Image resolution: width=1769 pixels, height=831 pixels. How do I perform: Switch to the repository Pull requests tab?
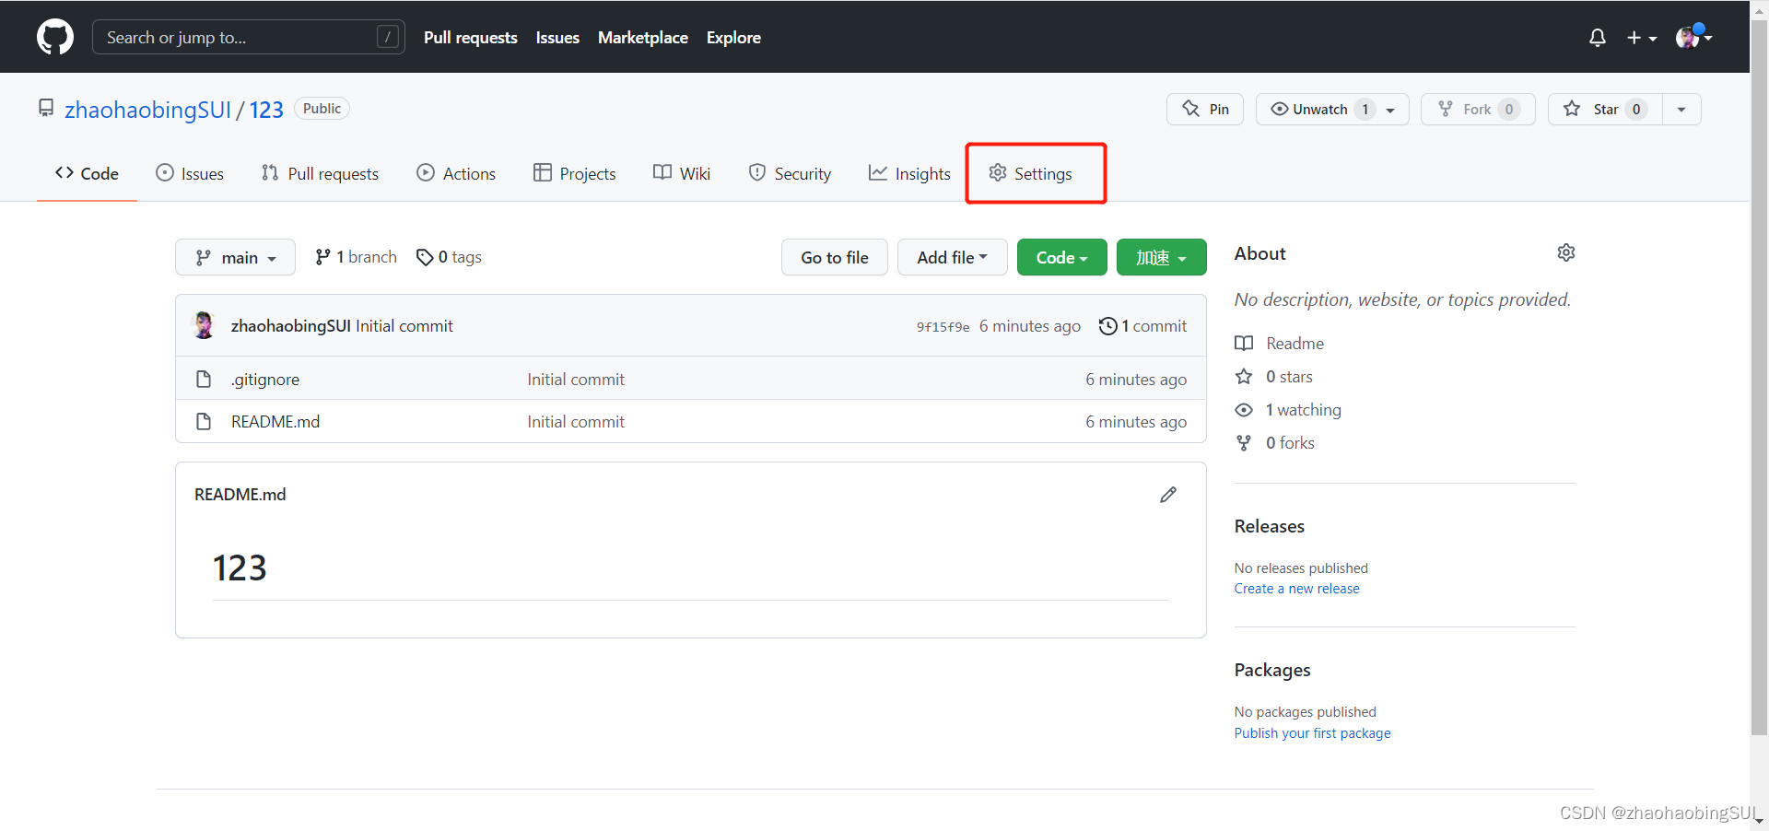tap(320, 173)
